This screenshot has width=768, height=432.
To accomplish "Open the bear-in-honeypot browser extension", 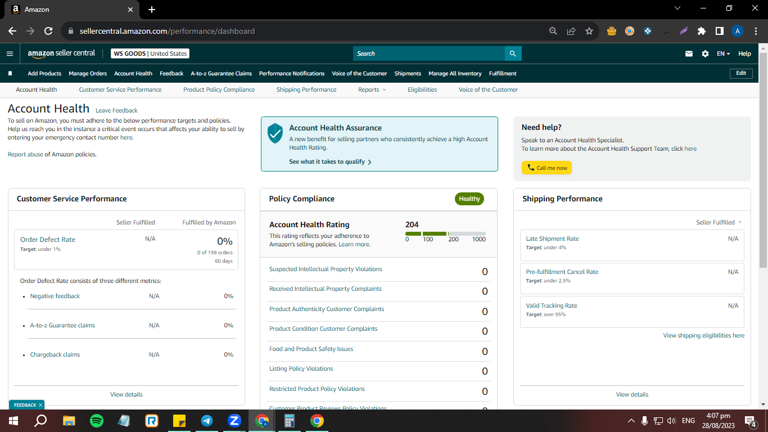I will pos(612,31).
